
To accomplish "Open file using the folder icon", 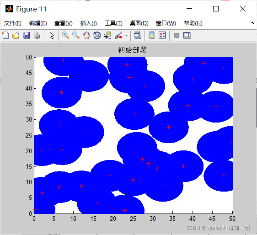I will click(16, 35).
